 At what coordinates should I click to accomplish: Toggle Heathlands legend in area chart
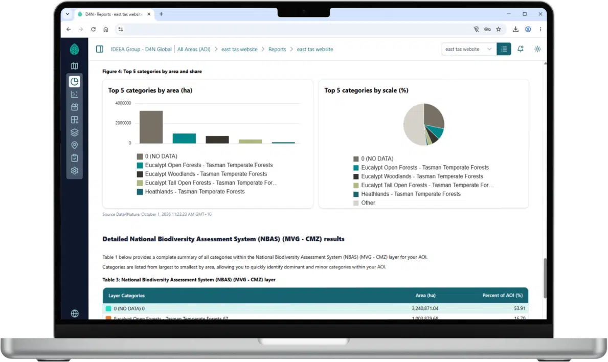tap(191, 191)
